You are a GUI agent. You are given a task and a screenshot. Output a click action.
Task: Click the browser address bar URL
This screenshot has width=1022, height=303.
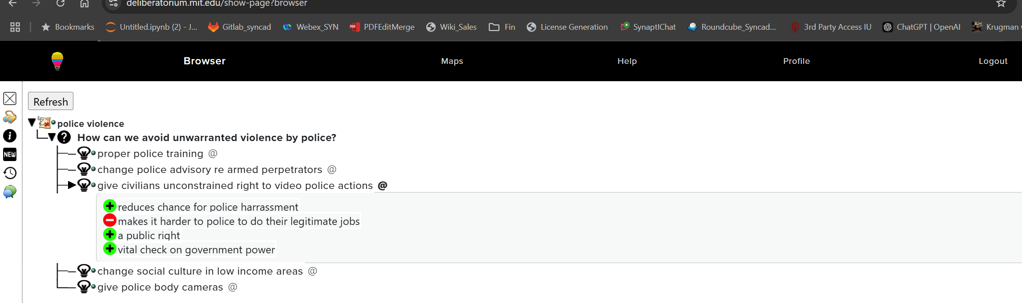pyautogui.click(x=217, y=4)
